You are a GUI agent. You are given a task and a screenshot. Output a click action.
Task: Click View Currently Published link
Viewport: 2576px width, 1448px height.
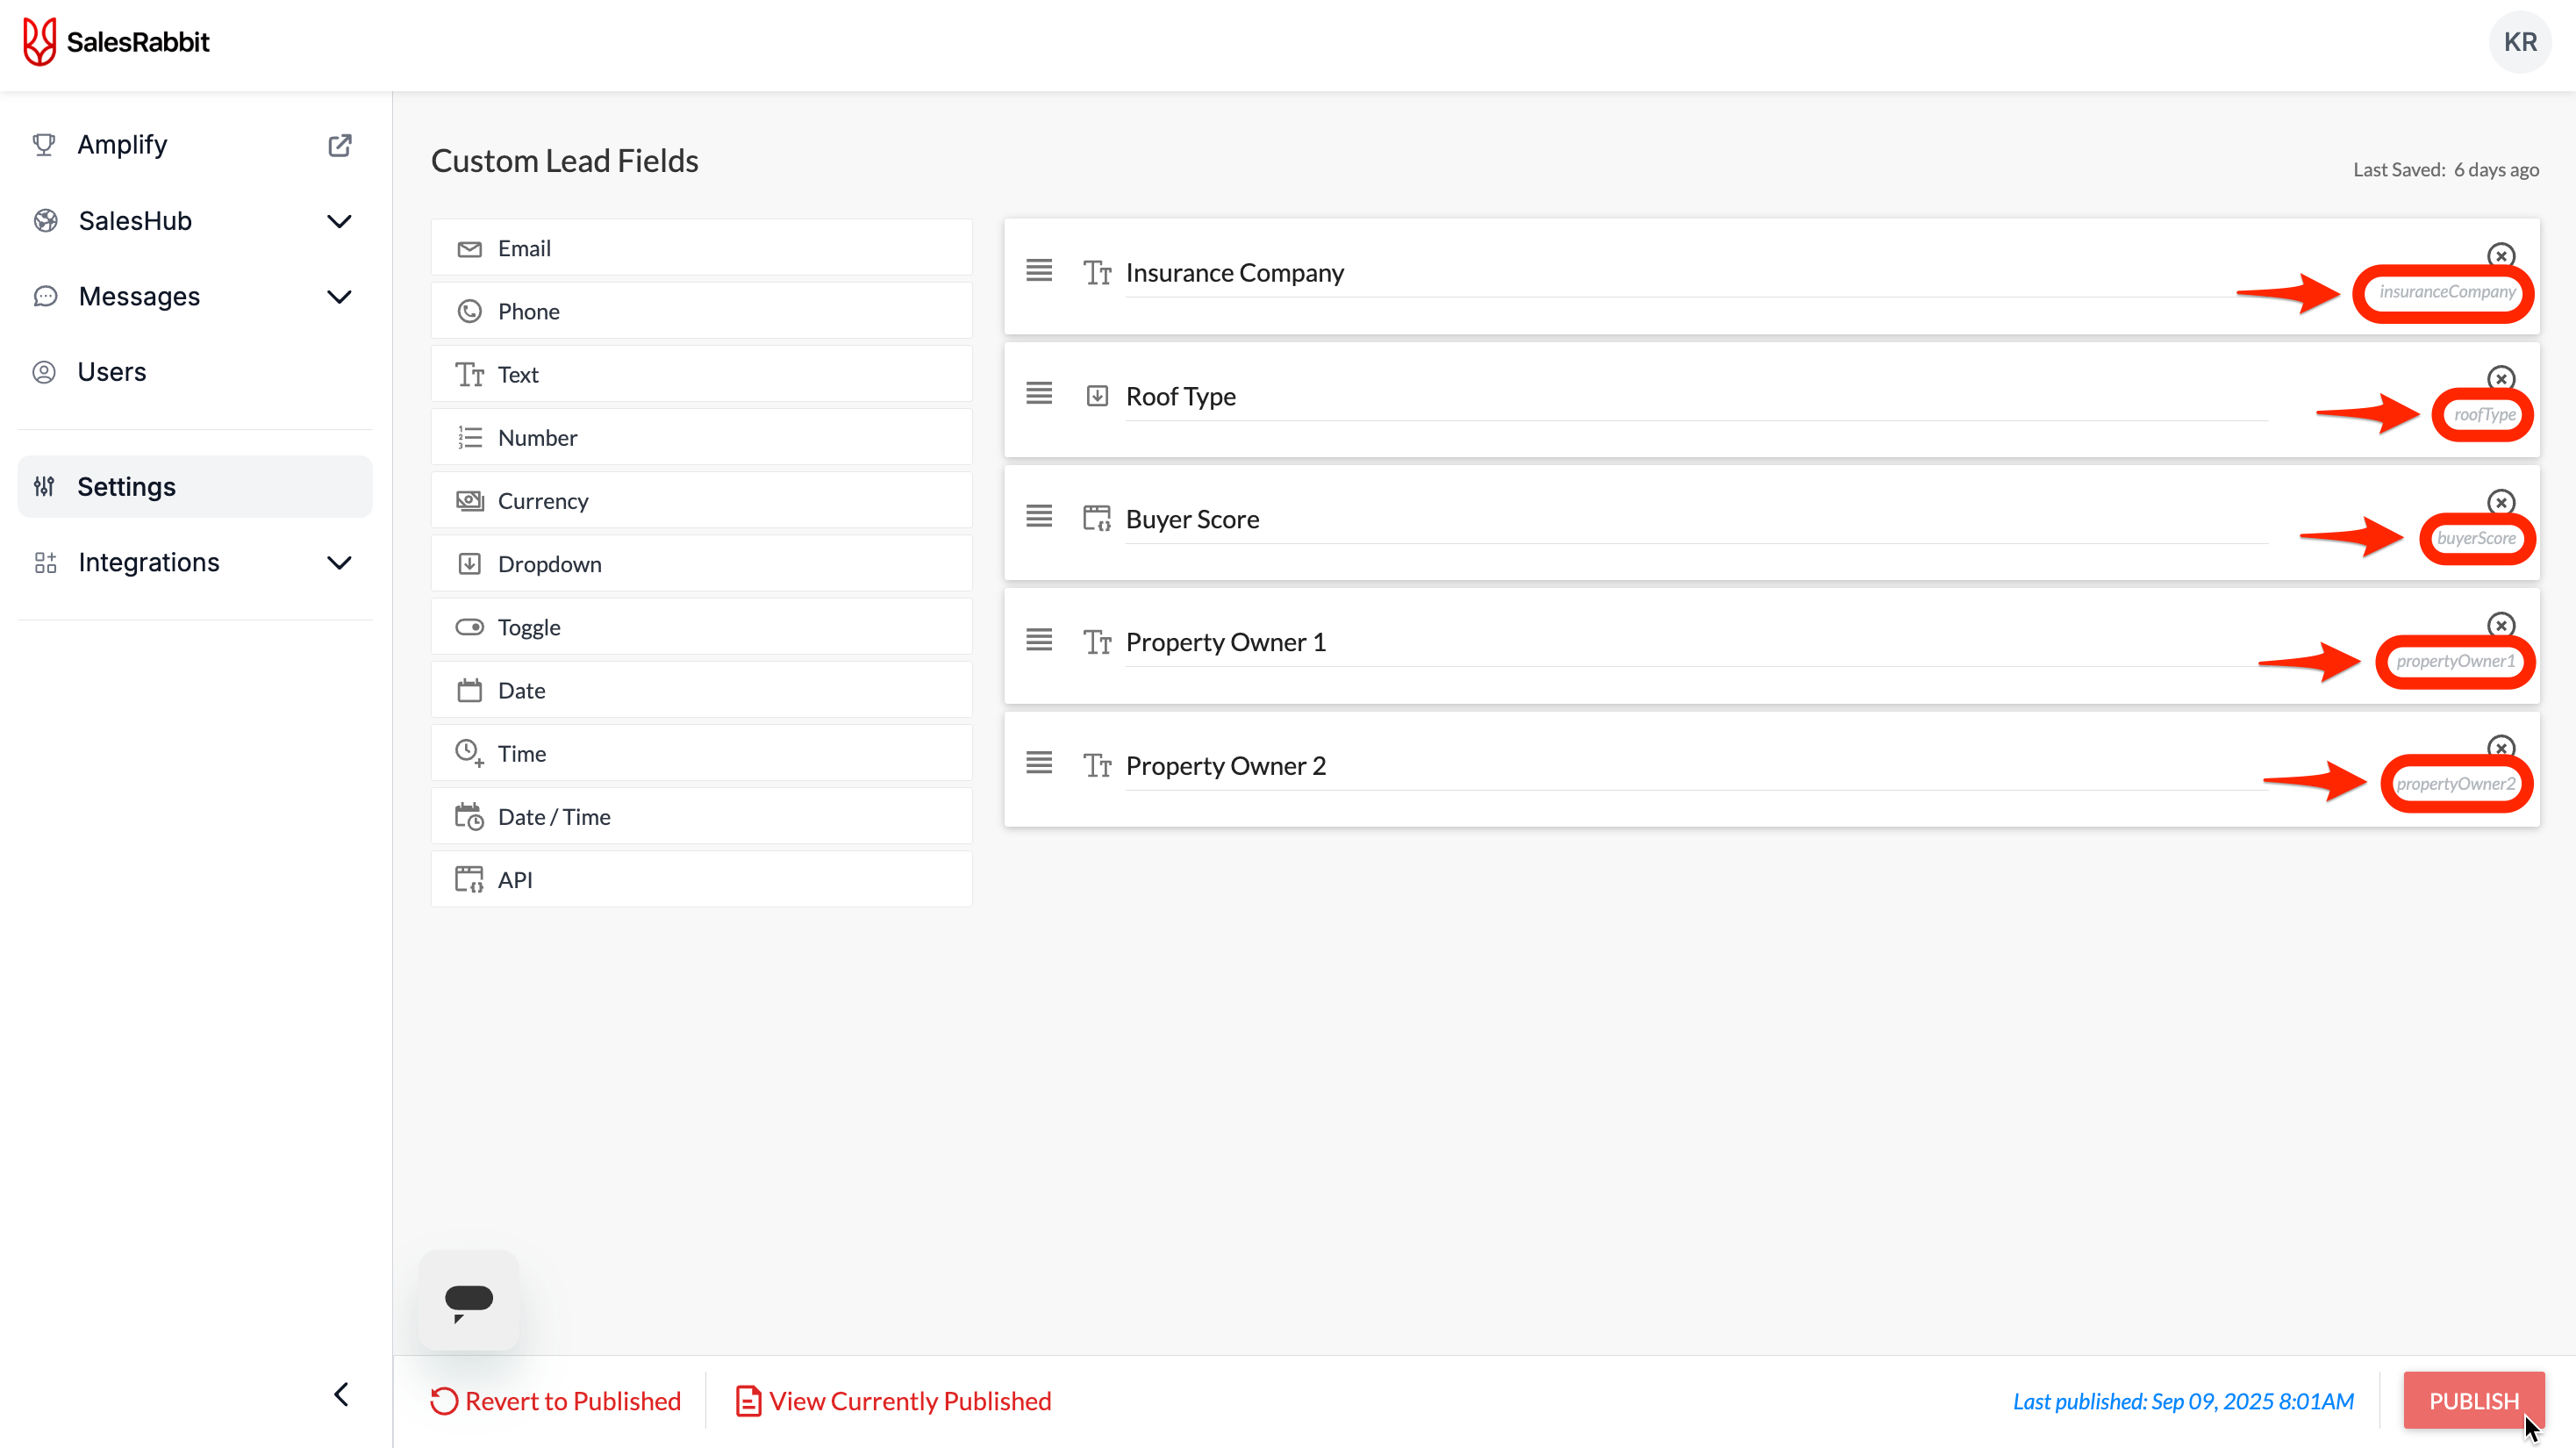[893, 1401]
